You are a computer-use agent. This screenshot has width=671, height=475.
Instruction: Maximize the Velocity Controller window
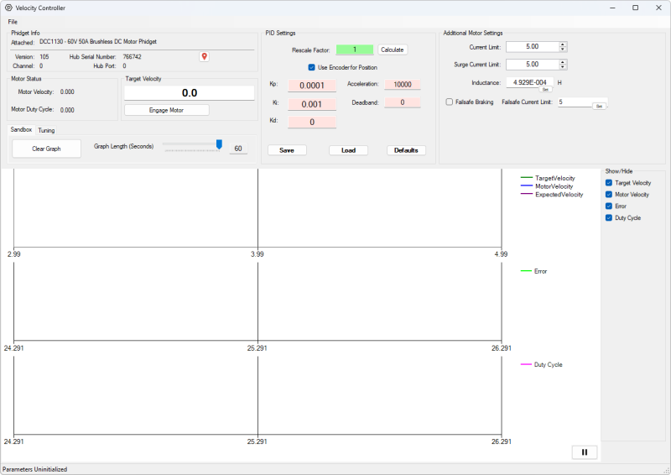pyautogui.click(x=636, y=8)
